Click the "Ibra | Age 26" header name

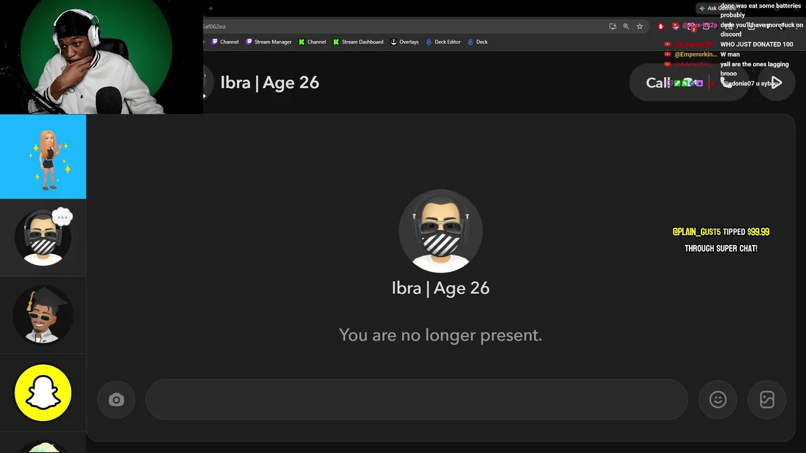[270, 82]
